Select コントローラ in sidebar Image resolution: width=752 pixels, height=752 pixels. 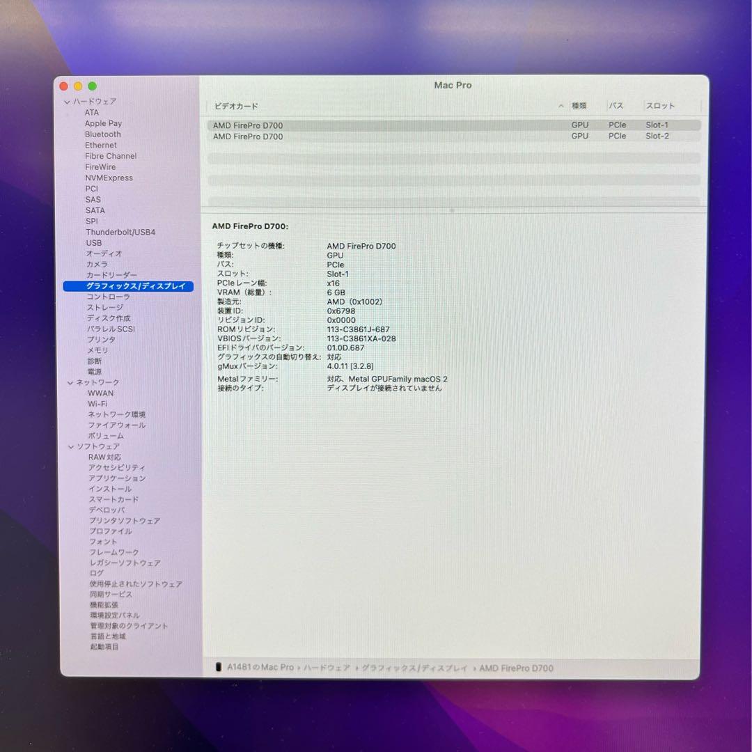click(x=108, y=297)
